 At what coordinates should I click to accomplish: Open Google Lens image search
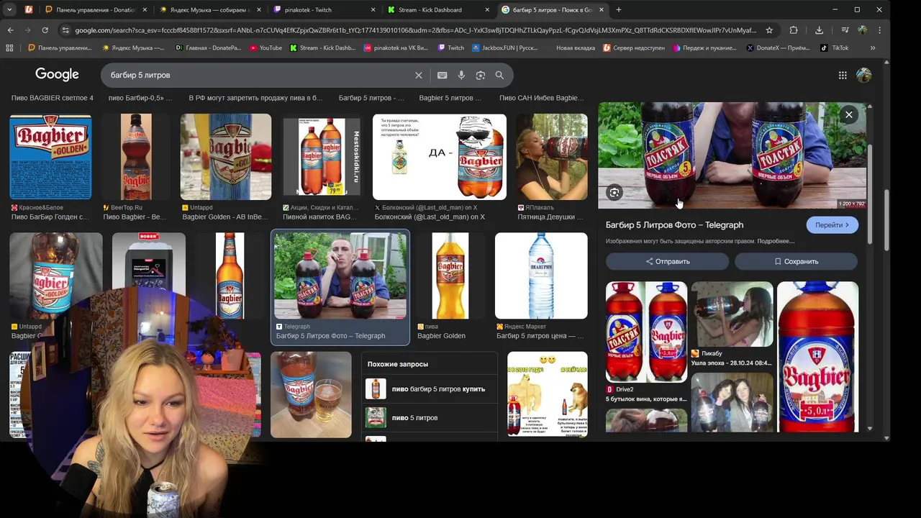click(480, 75)
